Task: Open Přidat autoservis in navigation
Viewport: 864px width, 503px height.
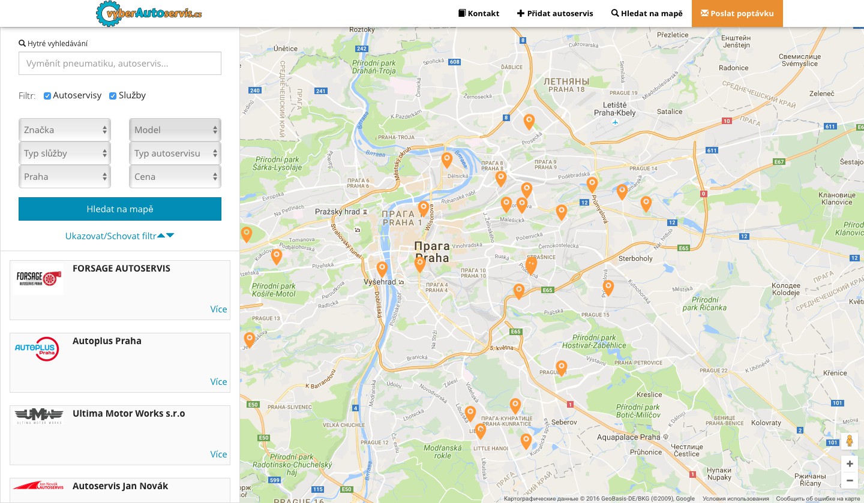Action: pos(555,13)
